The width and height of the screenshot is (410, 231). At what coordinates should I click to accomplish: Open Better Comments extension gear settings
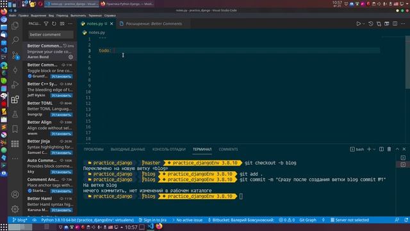pyautogui.click(x=70, y=57)
